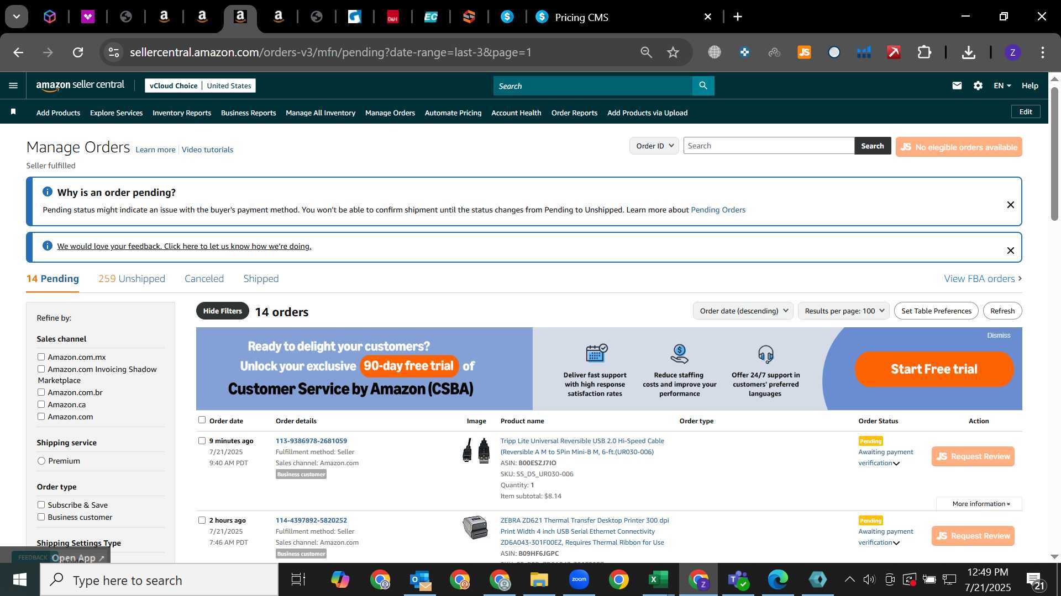
Task: Open Microsoft Teams from the taskbar
Action: [738, 579]
